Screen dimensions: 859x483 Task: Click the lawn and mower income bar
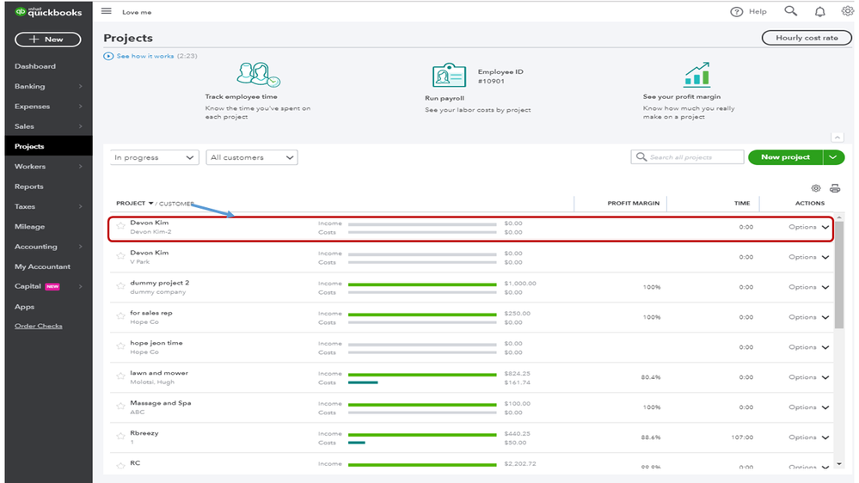(421, 374)
